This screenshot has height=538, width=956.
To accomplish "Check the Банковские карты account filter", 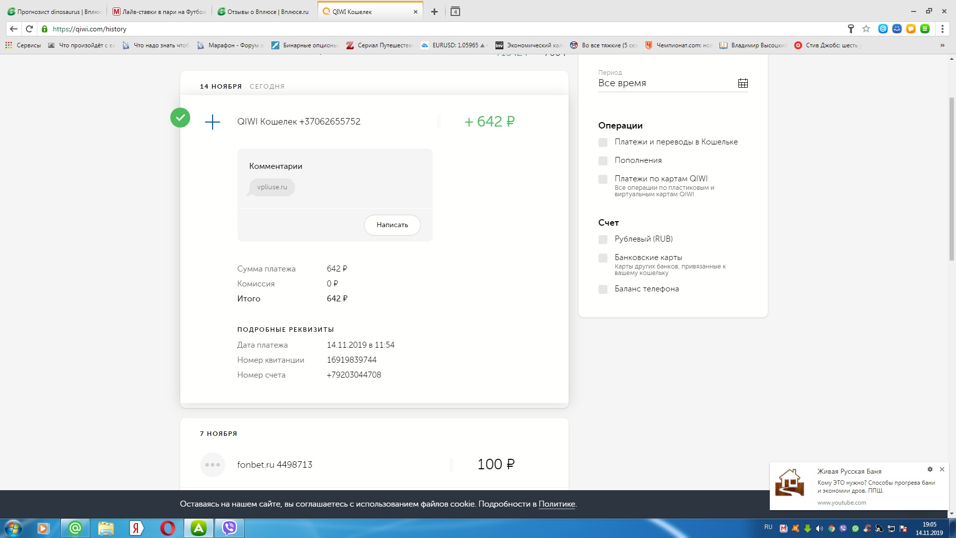I will tap(603, 258).
